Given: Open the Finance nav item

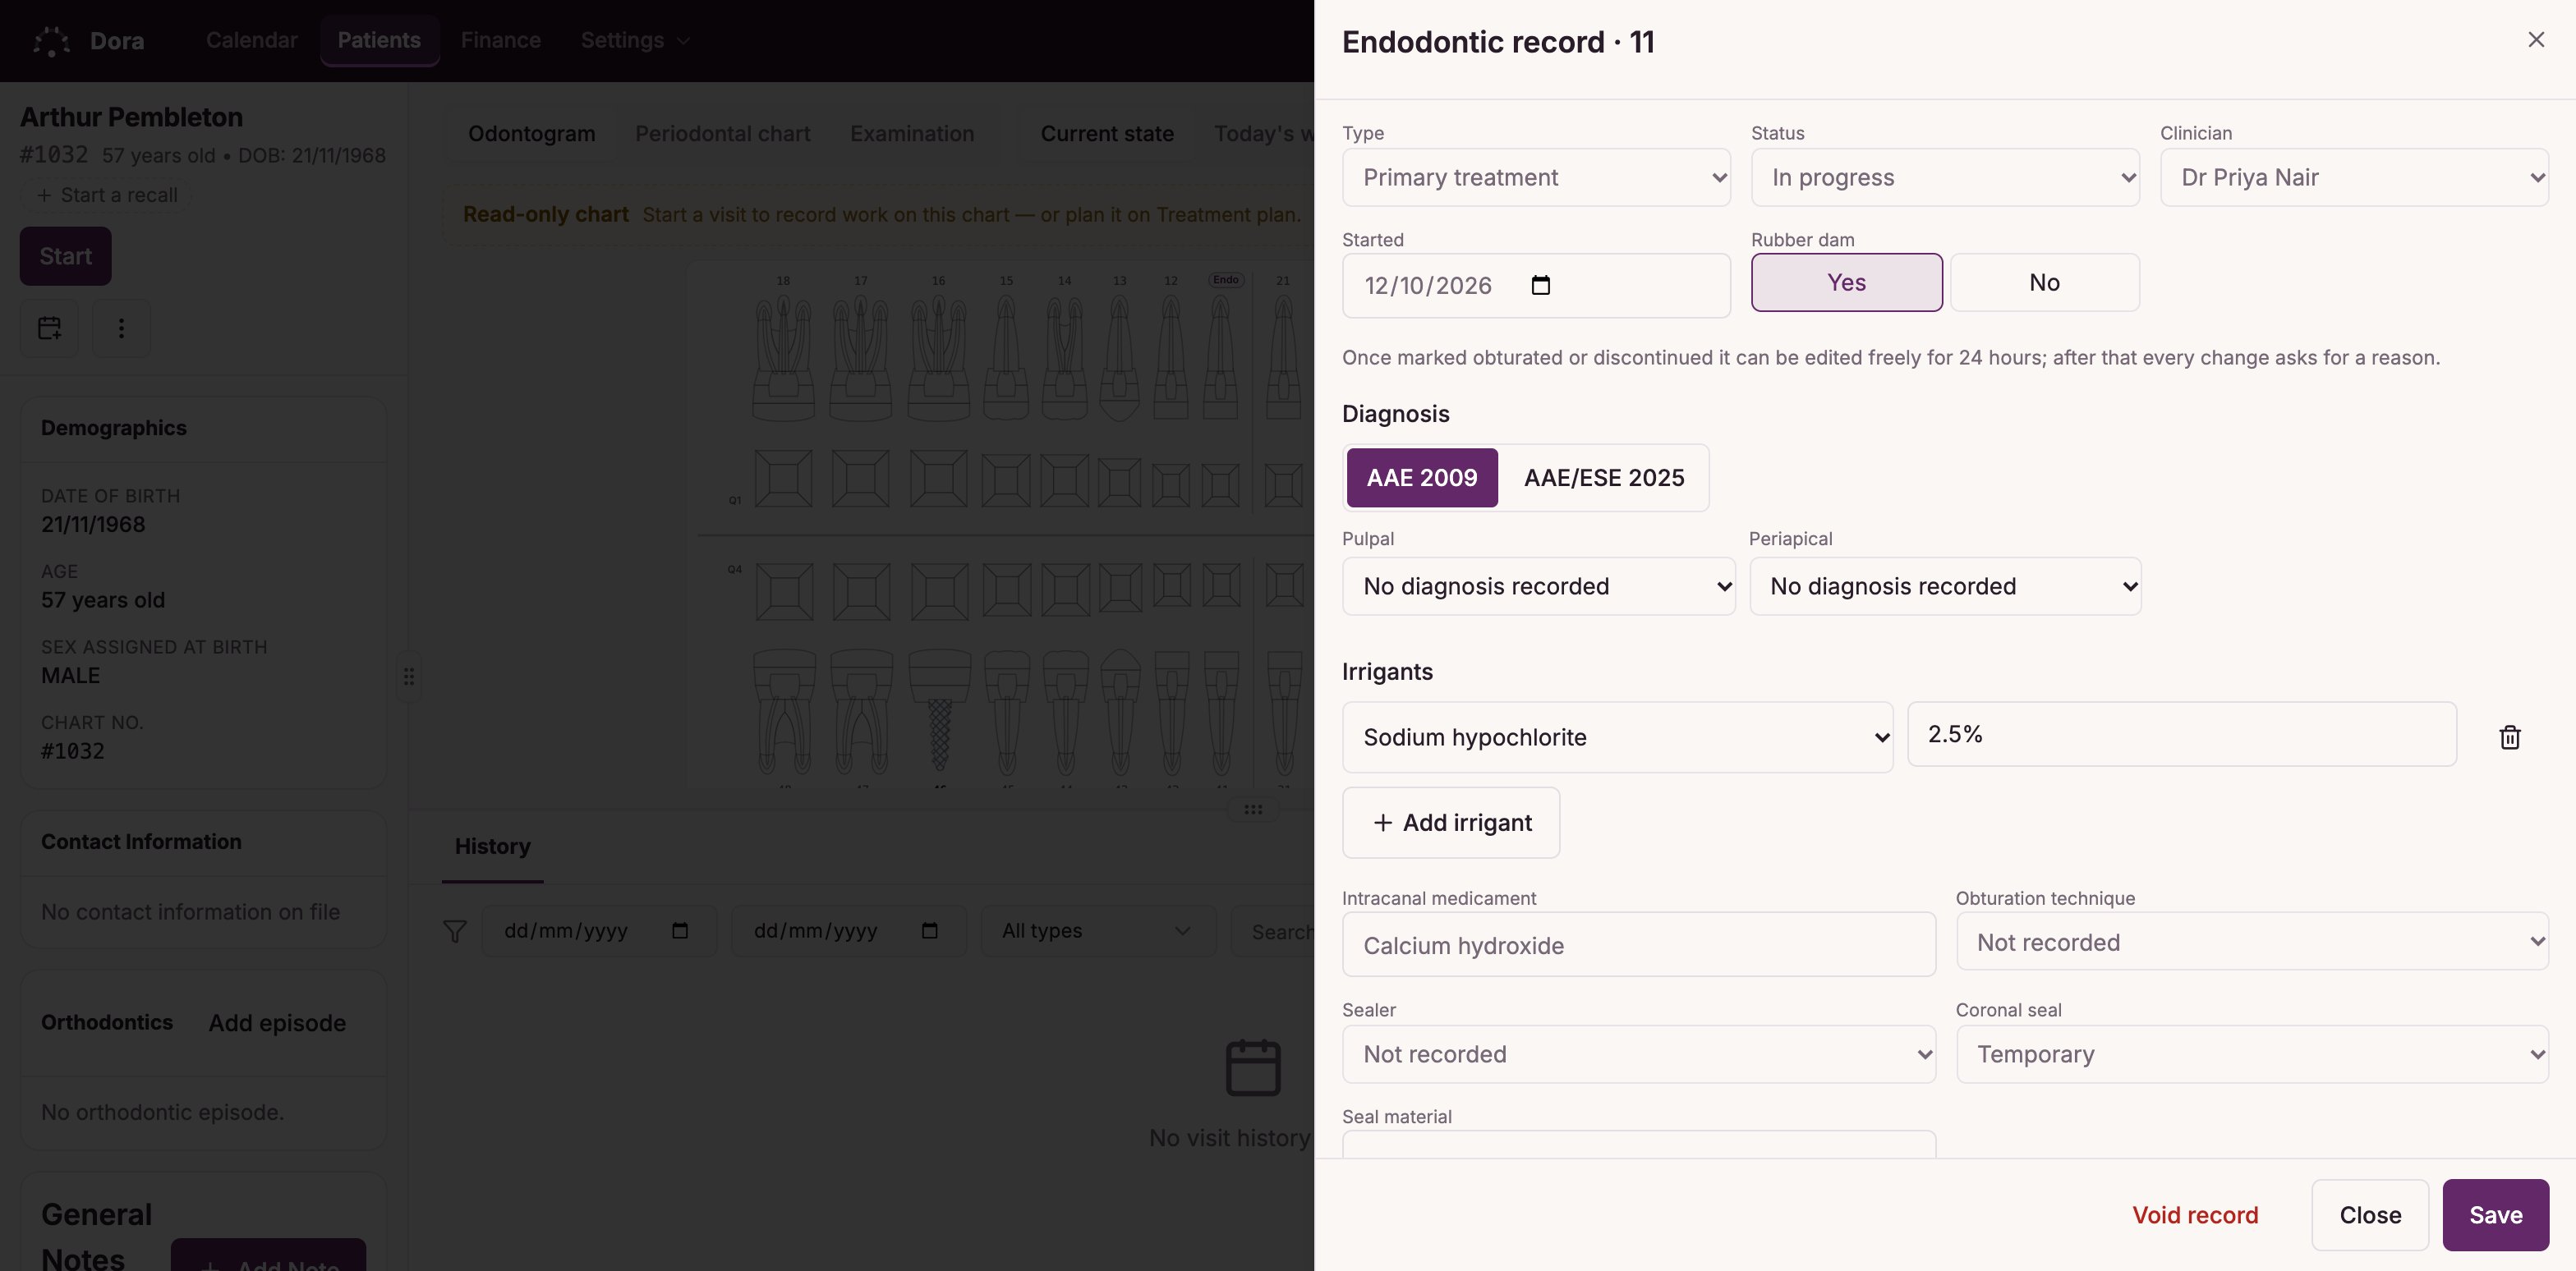Looking at the screenshot, I should 500,41.
